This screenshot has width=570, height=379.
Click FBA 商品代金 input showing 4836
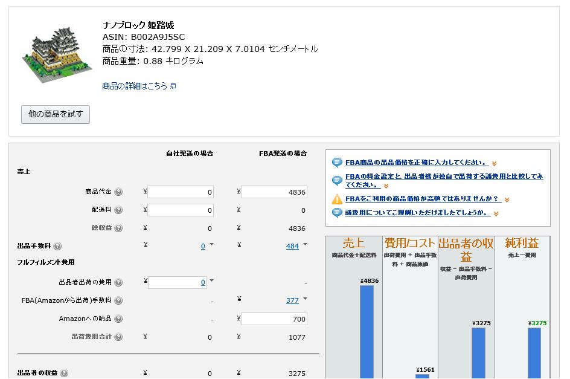coord(274,192)
